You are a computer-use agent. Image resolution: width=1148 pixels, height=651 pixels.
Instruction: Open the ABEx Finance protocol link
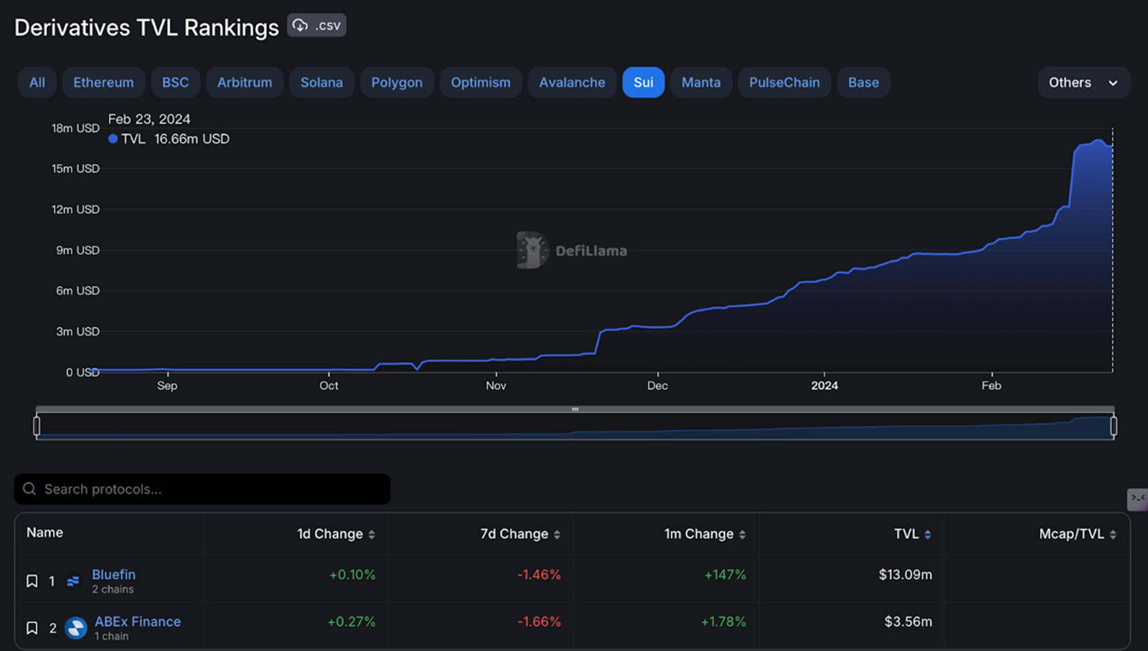click(x=137, y=622)
